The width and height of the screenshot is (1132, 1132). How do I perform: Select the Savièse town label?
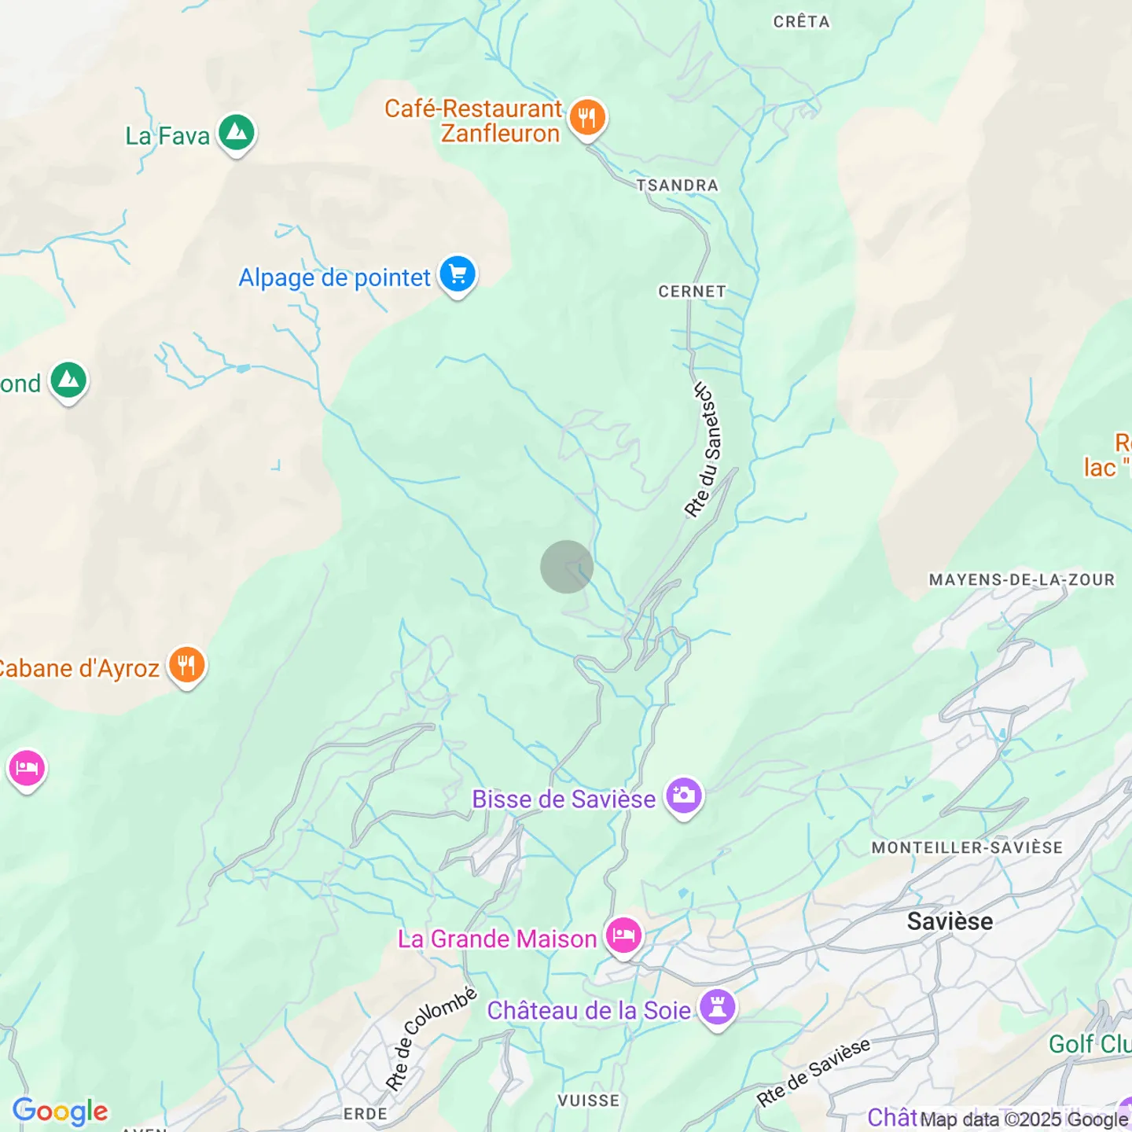[950, 921]
